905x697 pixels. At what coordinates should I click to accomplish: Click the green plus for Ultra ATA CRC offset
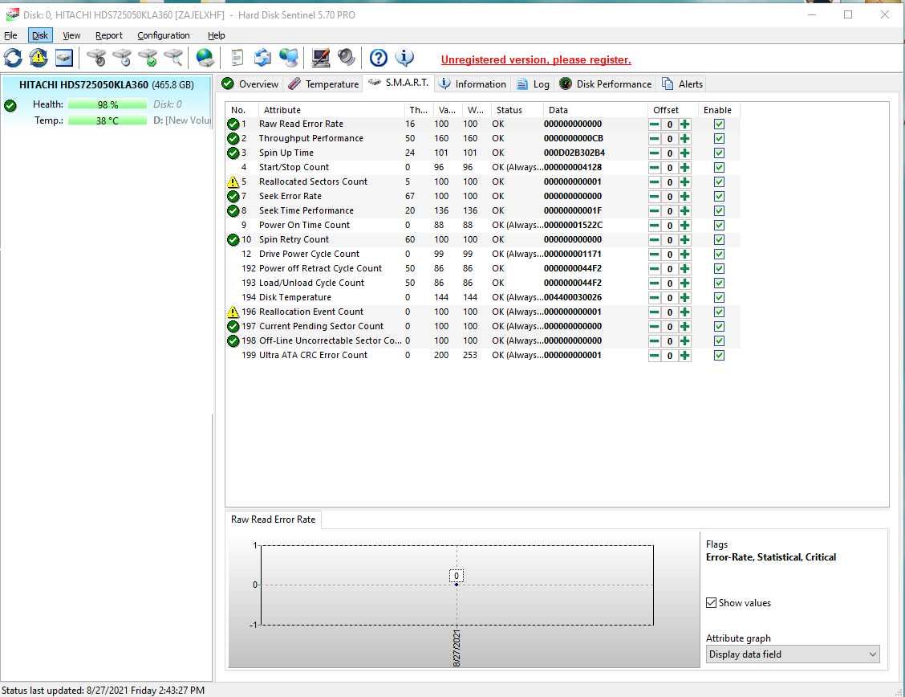coord(684,355)
